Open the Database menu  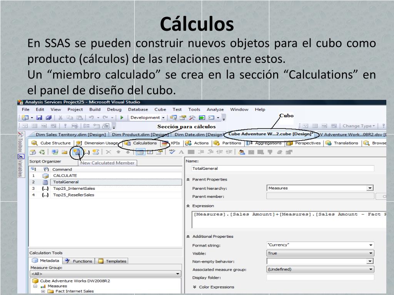click(138, 109)
